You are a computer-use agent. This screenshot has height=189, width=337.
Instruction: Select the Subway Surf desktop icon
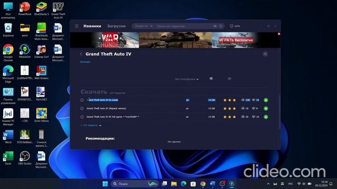(42, 51)
